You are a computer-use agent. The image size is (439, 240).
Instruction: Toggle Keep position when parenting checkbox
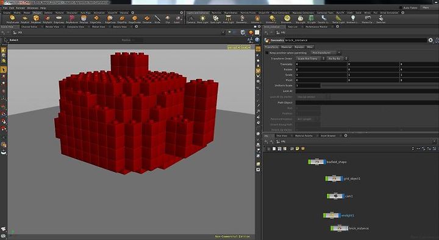267,53
